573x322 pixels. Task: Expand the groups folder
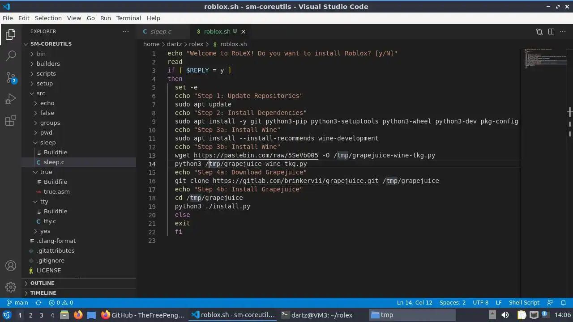(x=79, y=123)
